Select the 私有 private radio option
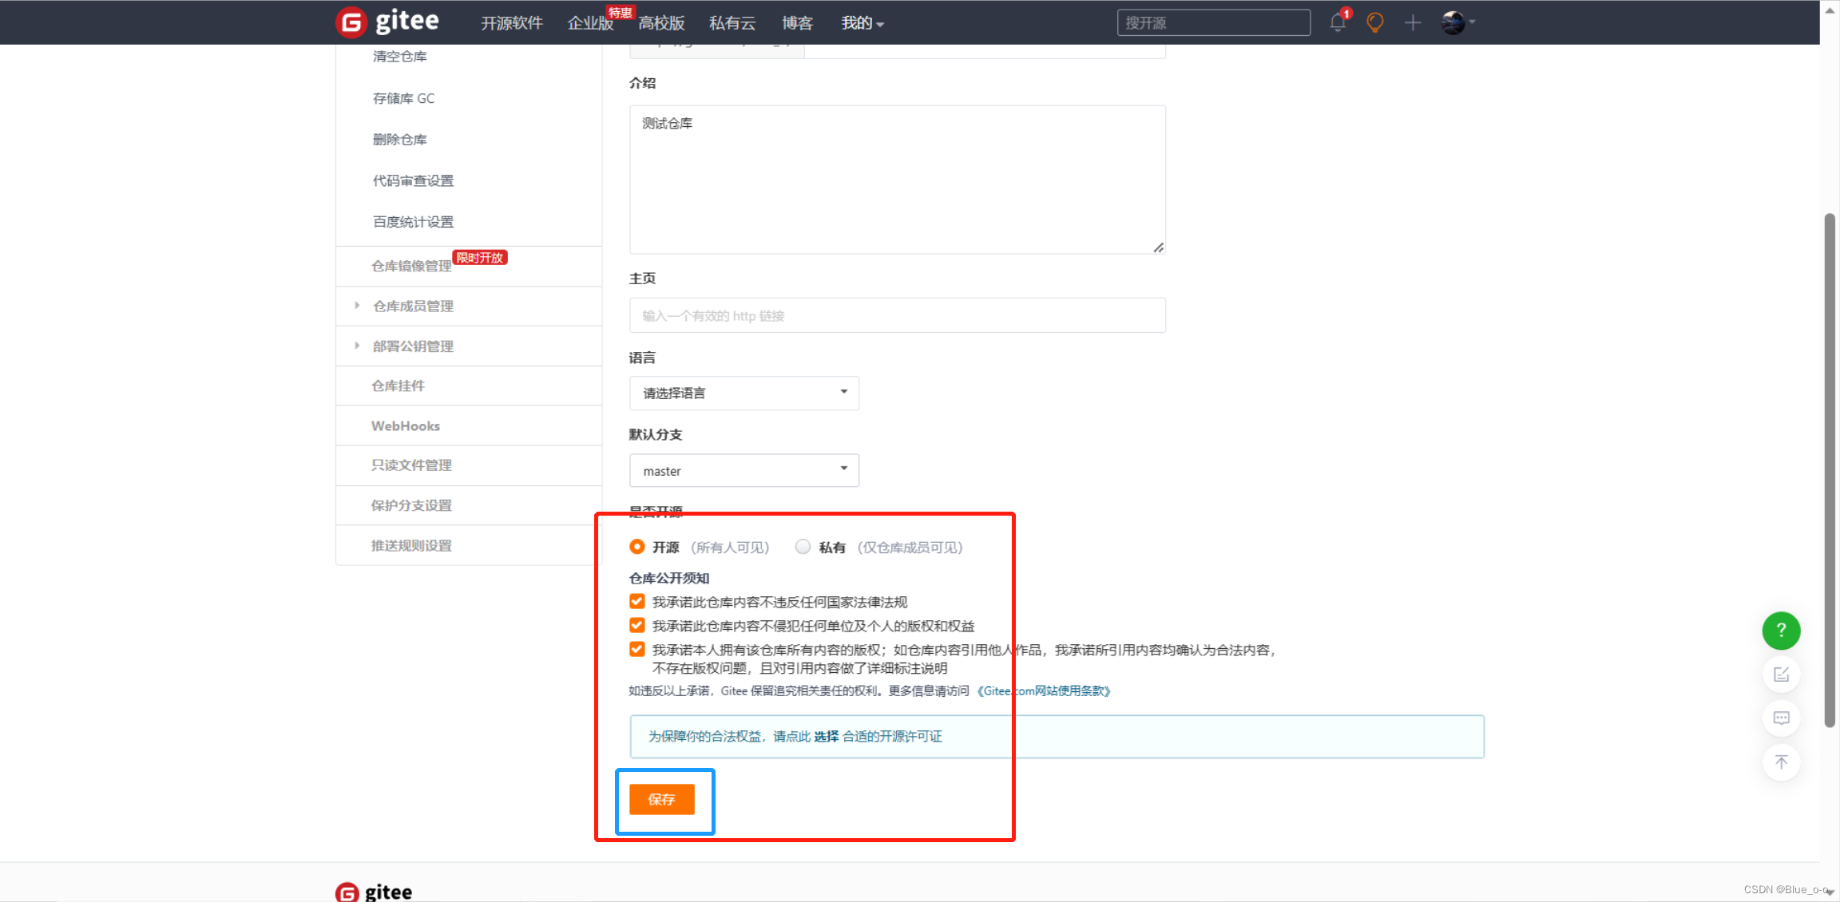 coord(803,547)
